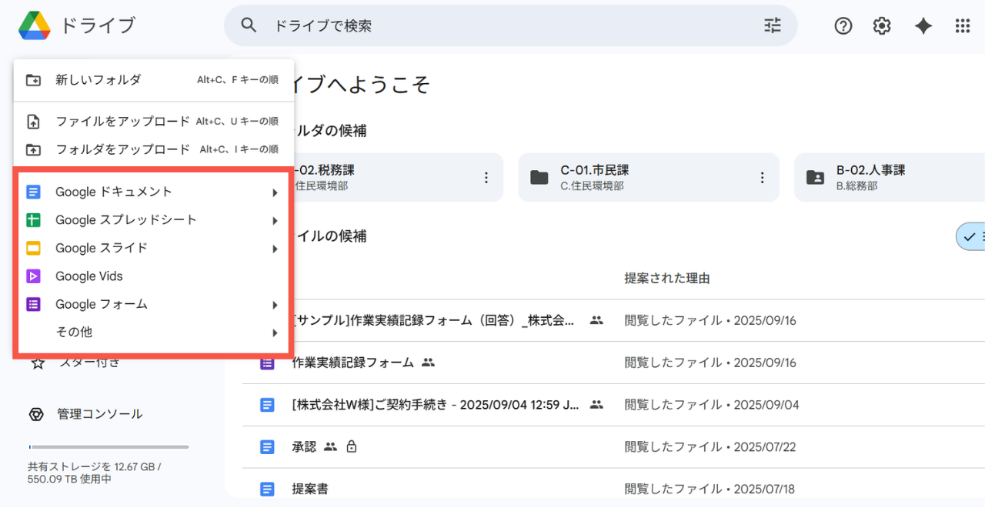The image size is (985, 508).
Task: Open the 提案書 document
Action: pyautogui.click(x=311, y=489)
